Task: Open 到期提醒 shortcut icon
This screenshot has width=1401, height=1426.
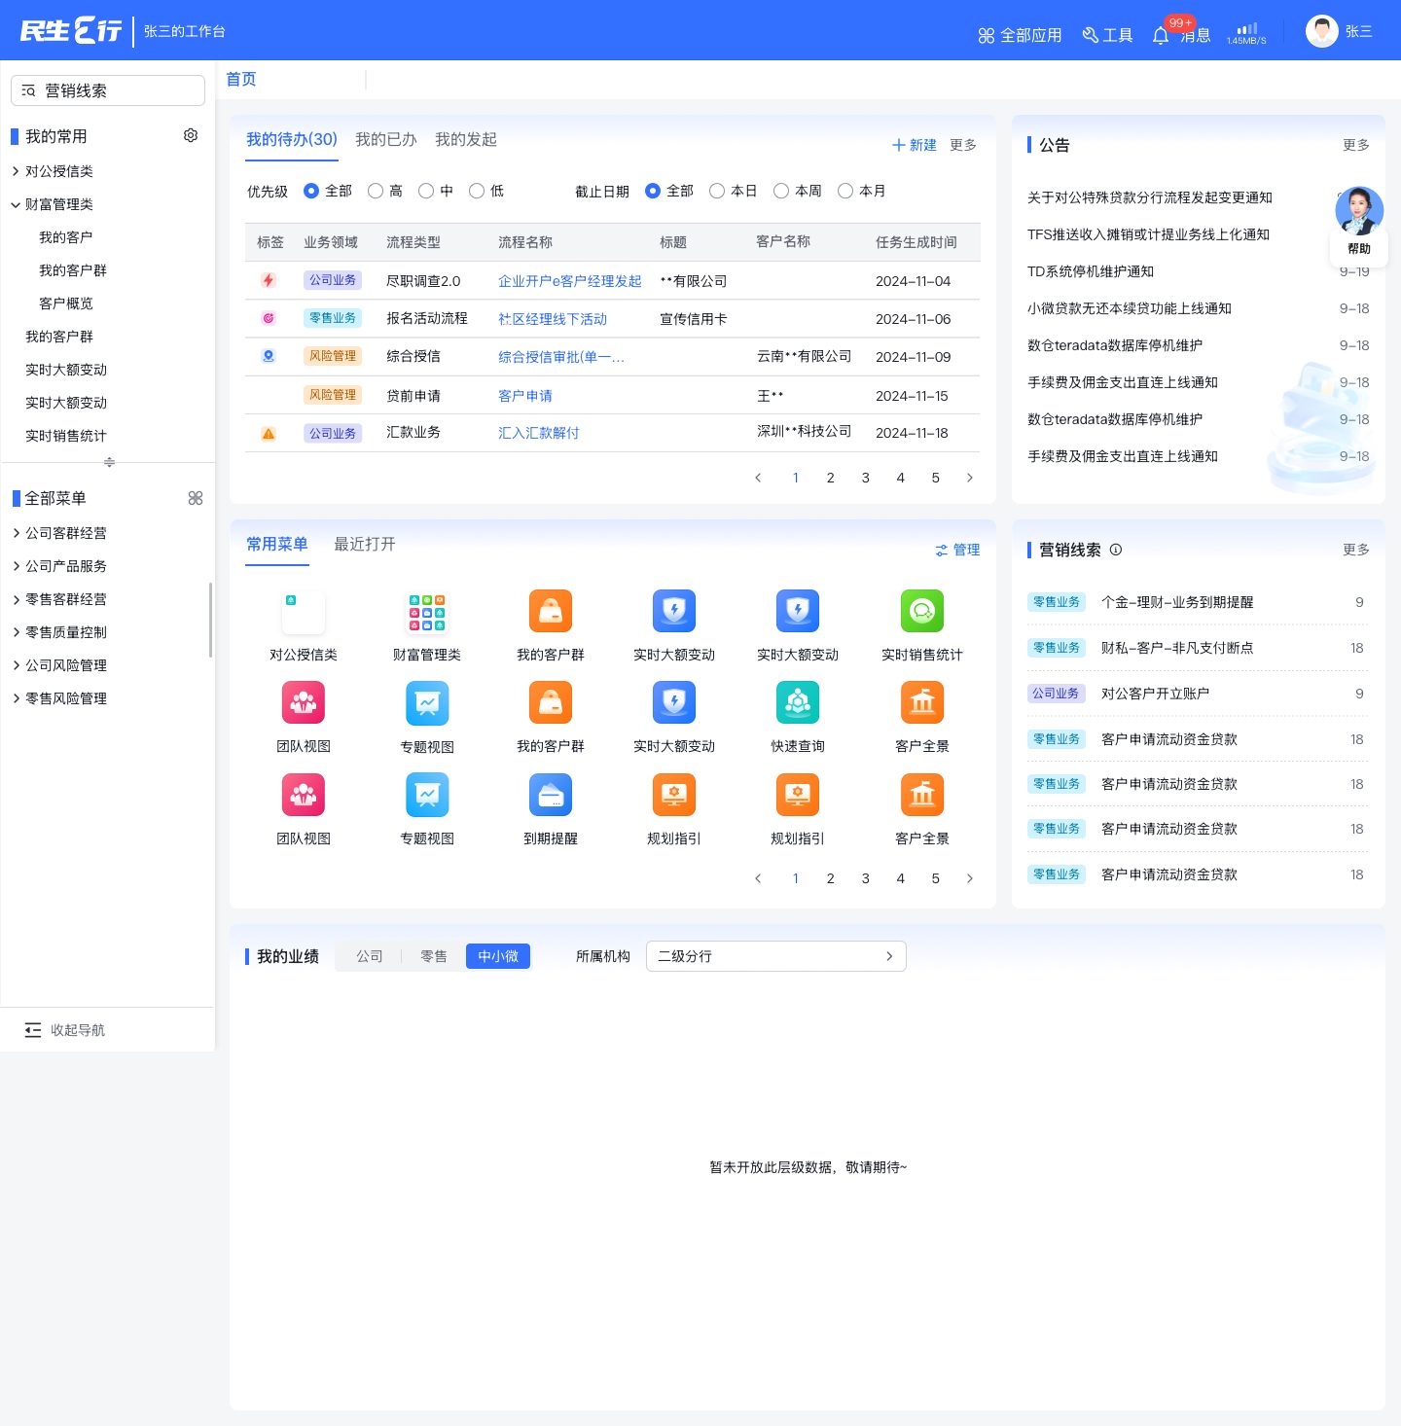Action: 551,796
